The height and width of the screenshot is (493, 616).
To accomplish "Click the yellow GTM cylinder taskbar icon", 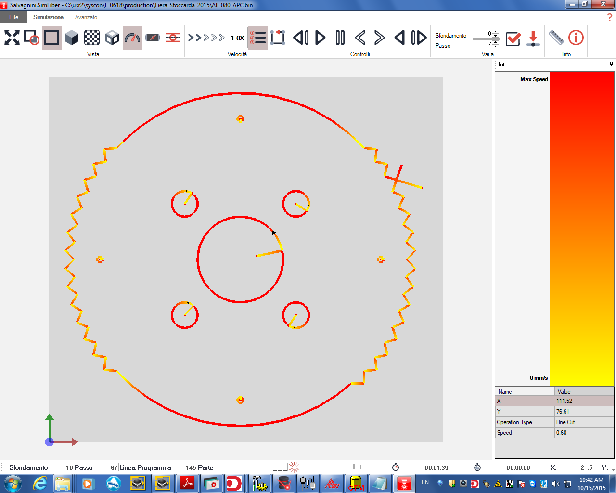I will tap(356, 483).
